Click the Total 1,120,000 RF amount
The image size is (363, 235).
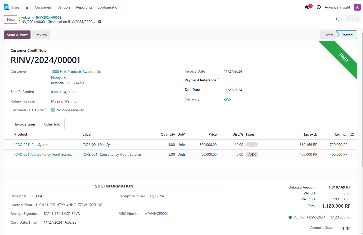(x=336, y=206)
